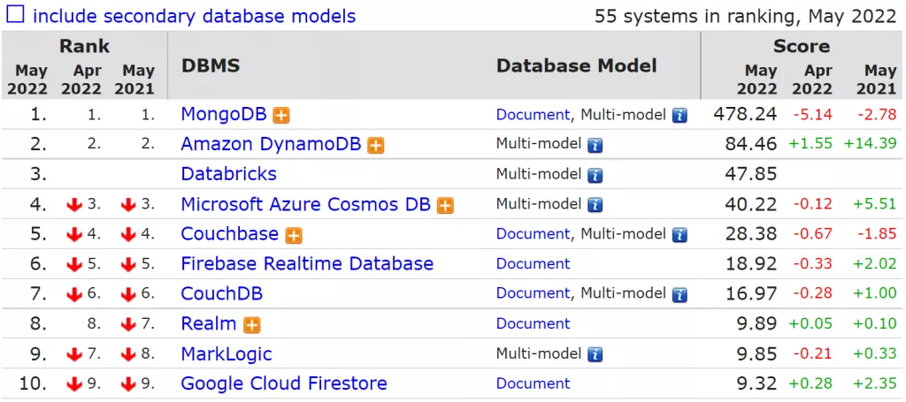Click the orange plus icon beside Couchbase
Screen dimensions: 906x402
pyautogui.click(x=294, y=235)
